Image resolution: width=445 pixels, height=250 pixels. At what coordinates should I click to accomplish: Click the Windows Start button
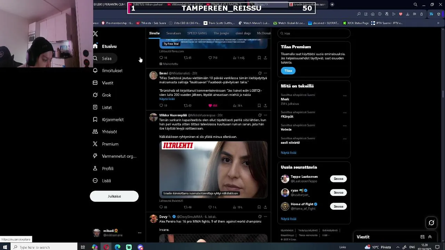(x=5, y=247)
